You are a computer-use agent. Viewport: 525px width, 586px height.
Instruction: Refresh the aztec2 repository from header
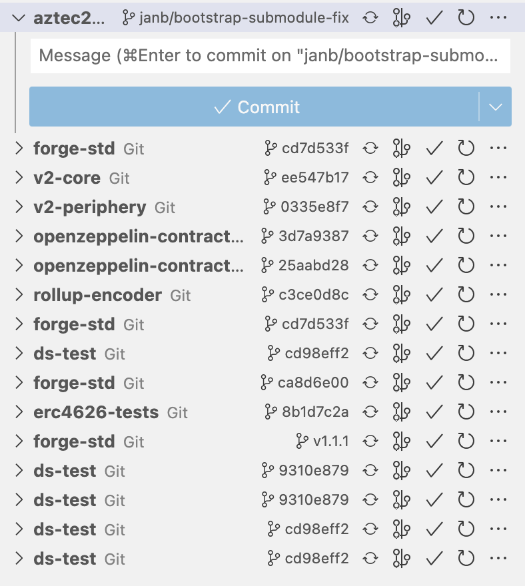(467, 18)
